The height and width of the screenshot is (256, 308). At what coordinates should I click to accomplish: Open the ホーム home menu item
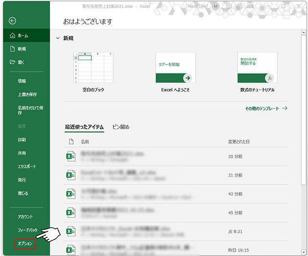[x=26, y=35]
